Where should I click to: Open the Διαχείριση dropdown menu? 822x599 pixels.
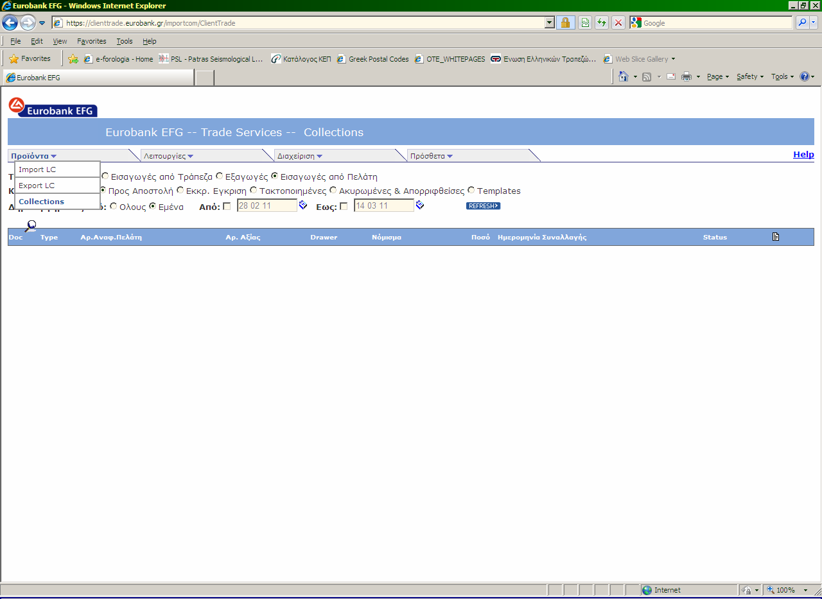tap(300, 156)
